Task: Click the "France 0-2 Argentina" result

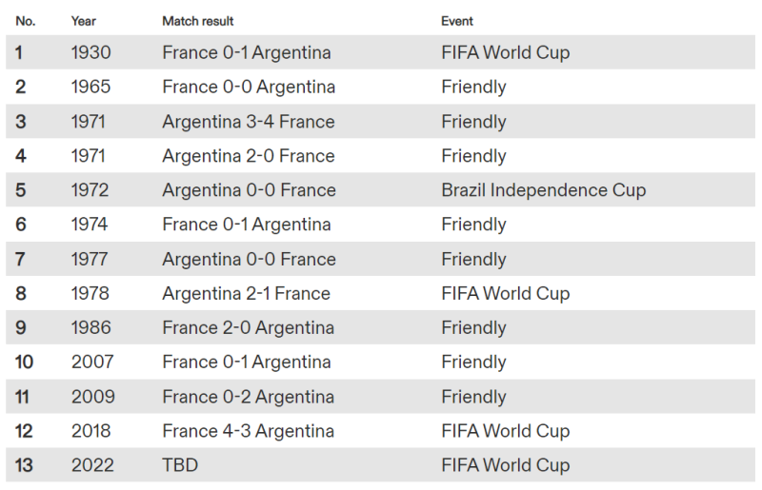Action: (248, 397)
